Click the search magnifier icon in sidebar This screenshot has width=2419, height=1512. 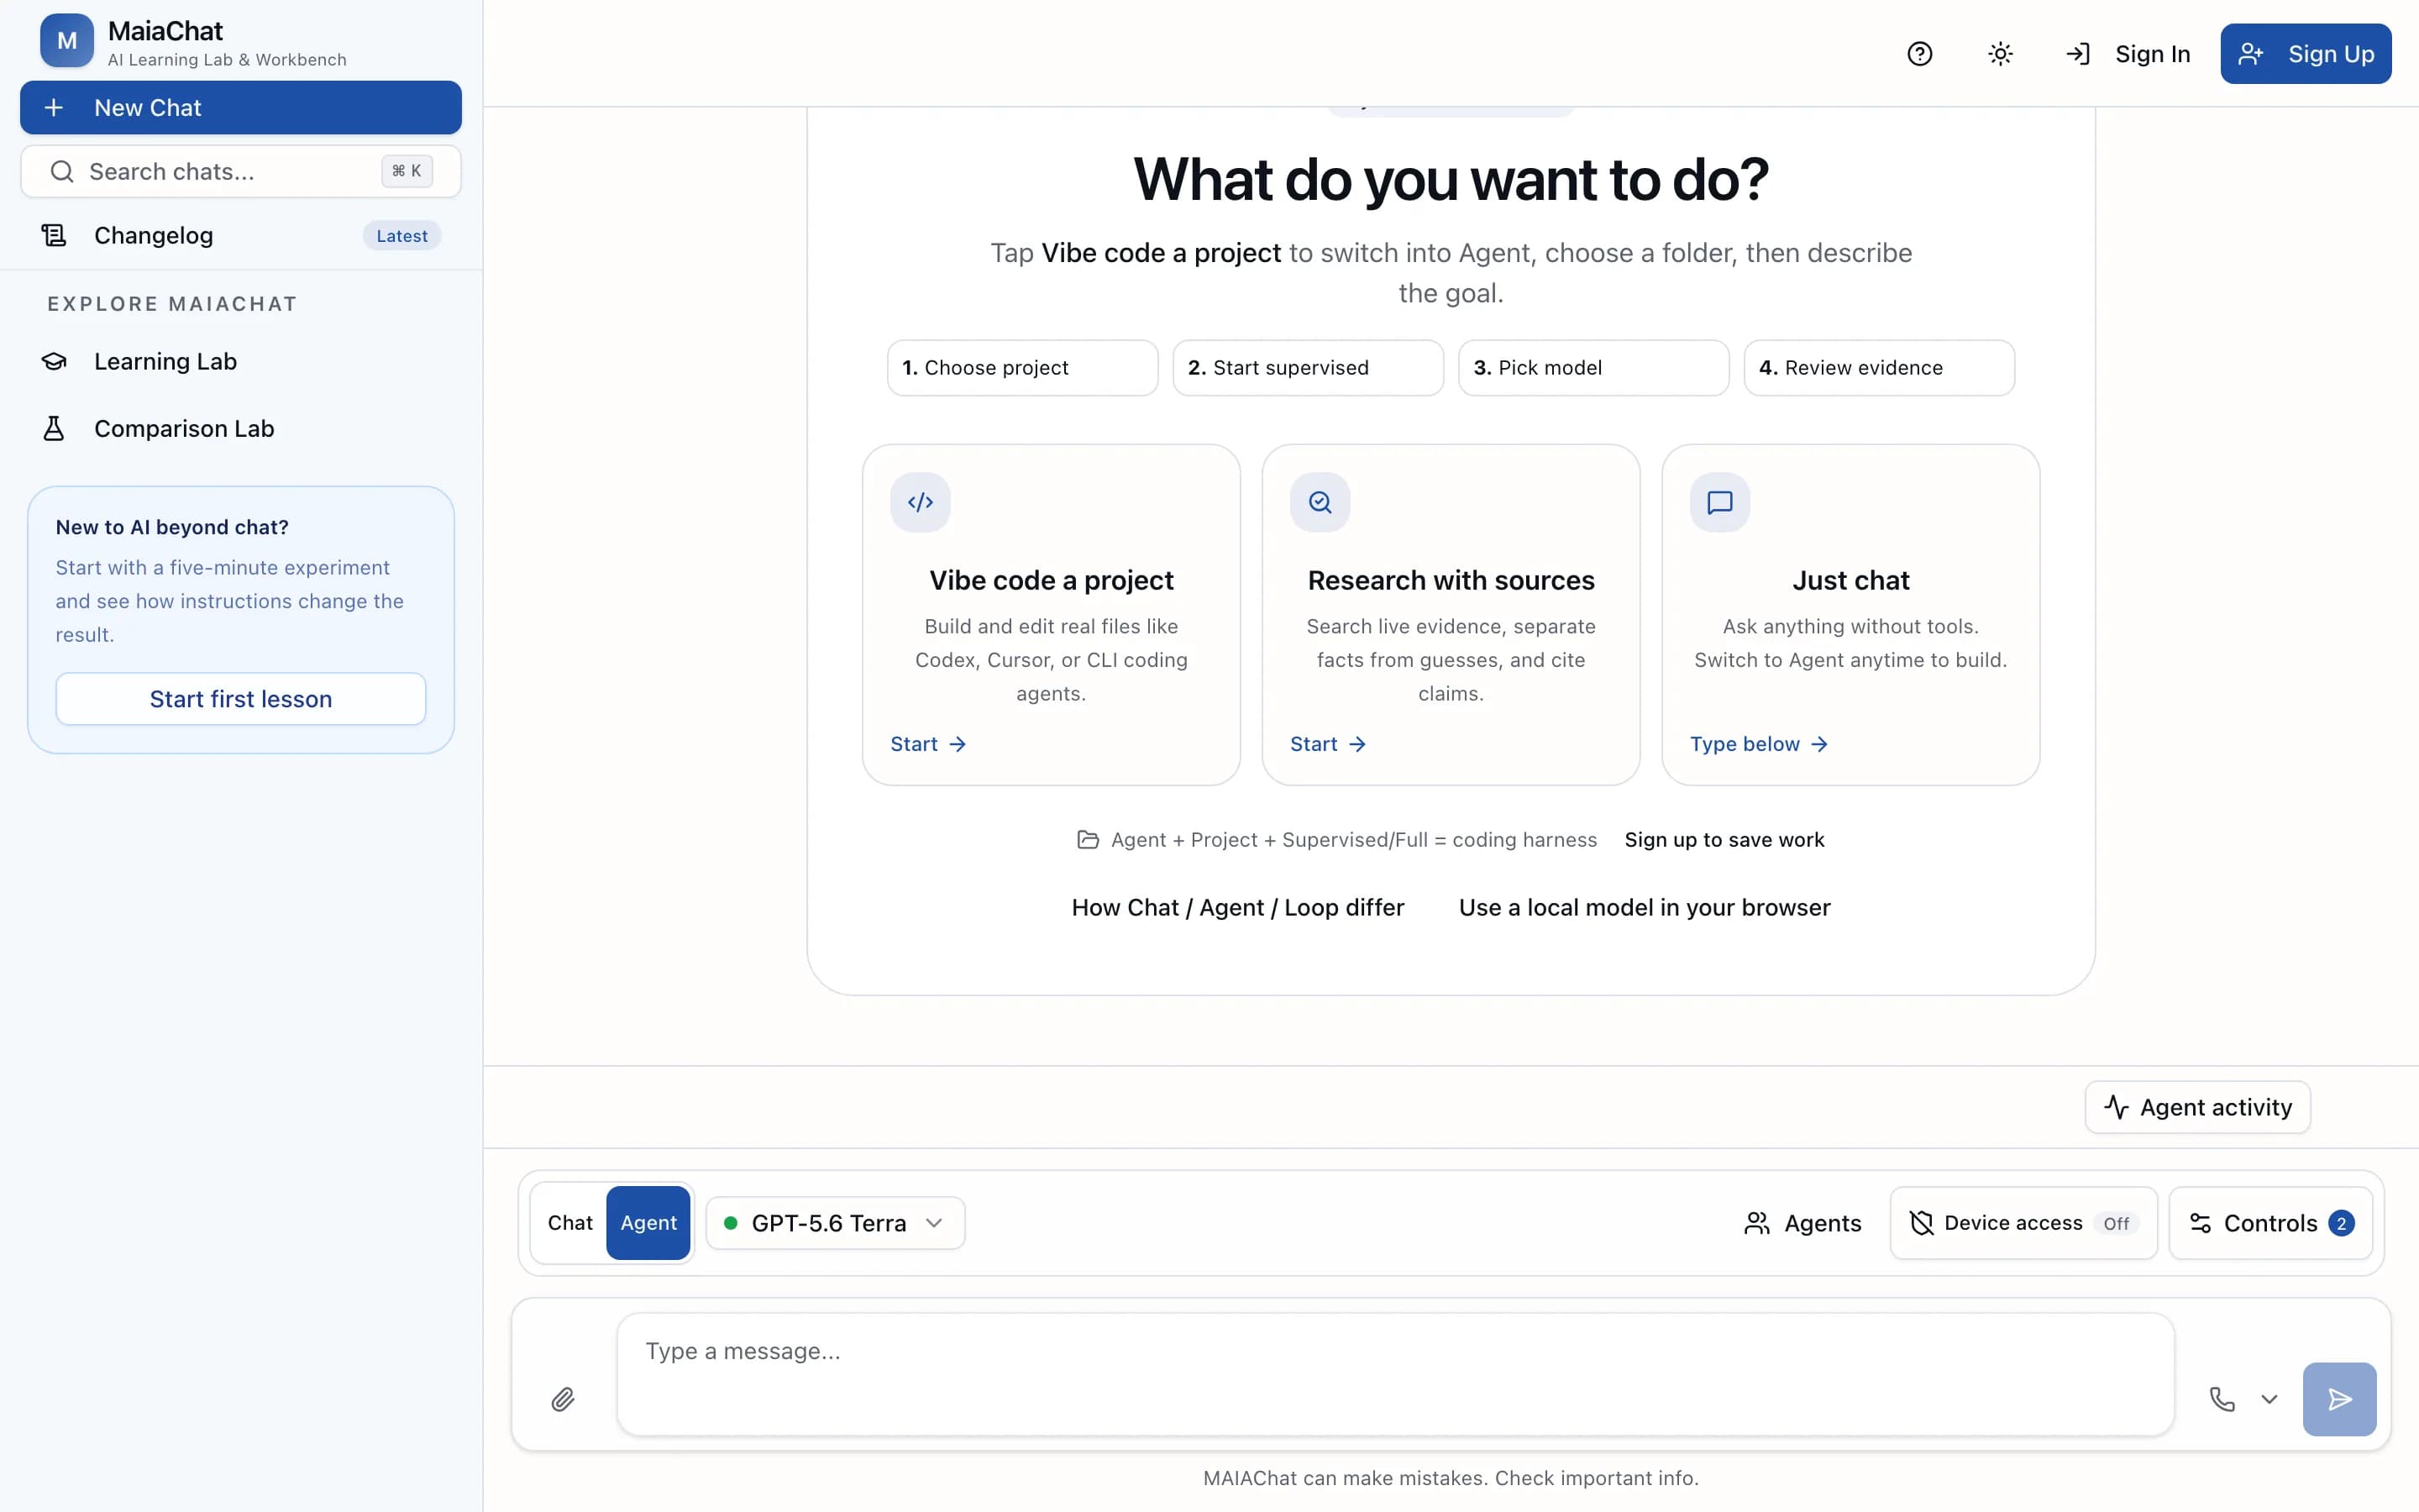[x=62, y=171]
